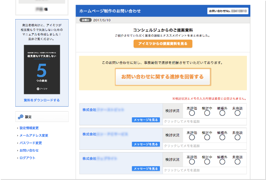Click ログアウト link
This screenshot has width=266, height=180.
(x=27, y=158)
